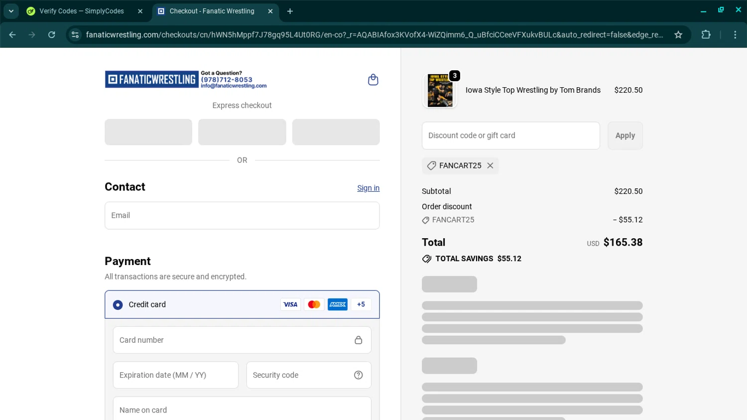This screenshot has height=420, width=747.
Task: Click the Sign in link
Action: (368, 188)
